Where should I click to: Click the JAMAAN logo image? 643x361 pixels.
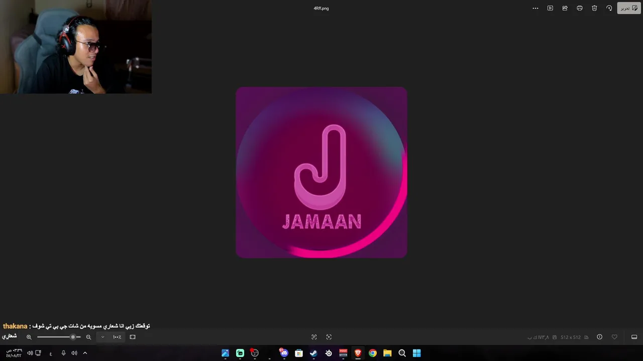tap(321, 172)
